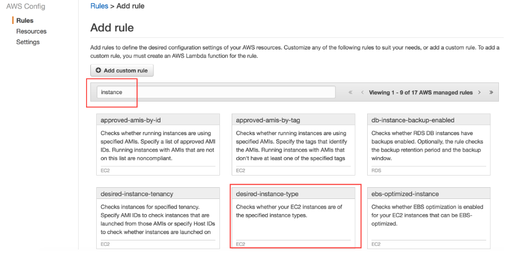Click the desired-instance-type description text

289,211
